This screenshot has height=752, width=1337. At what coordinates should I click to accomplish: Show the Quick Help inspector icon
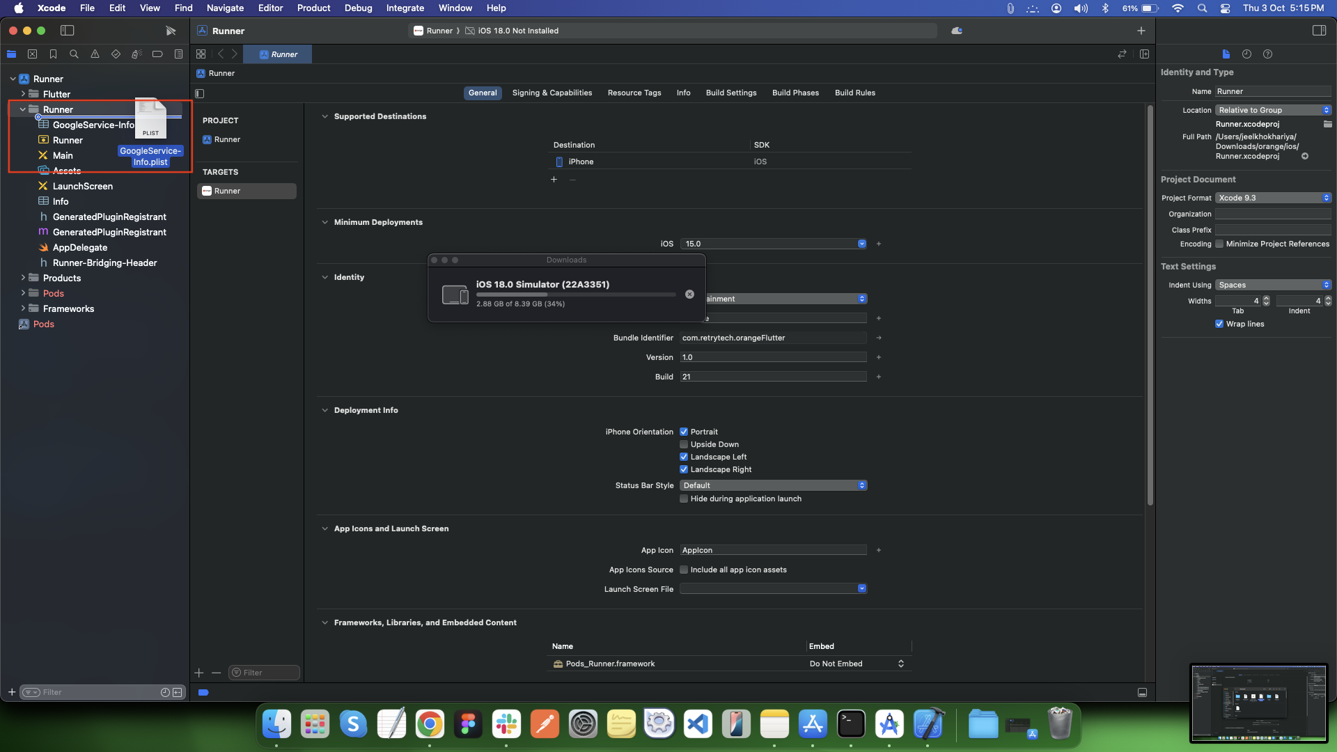click(x=1267, y=54)
